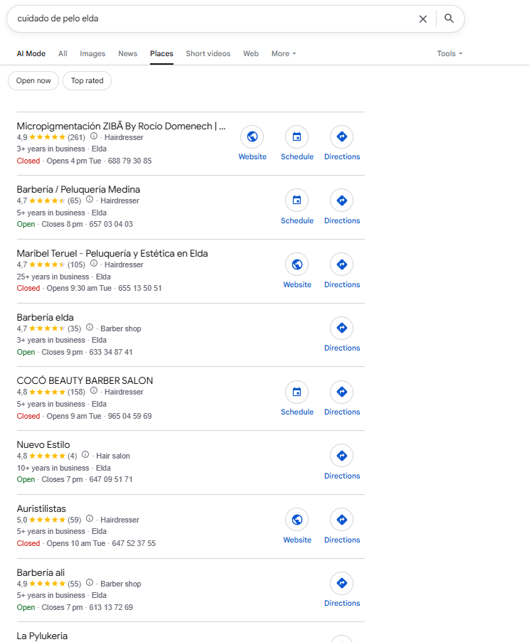Open the Barbería / Peluquería Medina listing title
529x642 pixels.
click(x=79, y=190)
